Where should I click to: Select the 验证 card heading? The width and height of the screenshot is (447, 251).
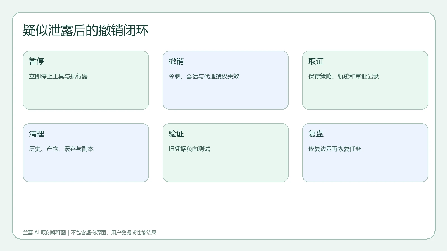pos(176,134)
